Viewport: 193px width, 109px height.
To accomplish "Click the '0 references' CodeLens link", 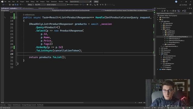I will (x=29, y=15).
